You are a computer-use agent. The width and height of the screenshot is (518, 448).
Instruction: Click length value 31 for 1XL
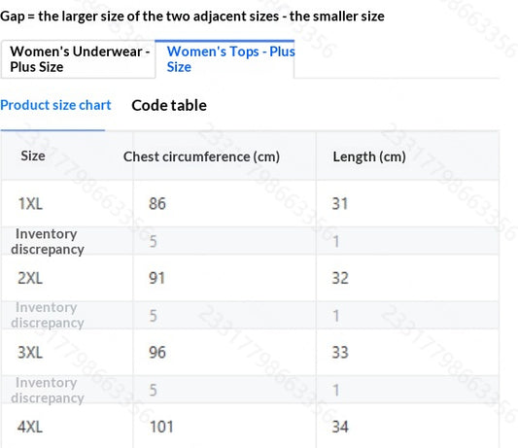click(340, 203)
